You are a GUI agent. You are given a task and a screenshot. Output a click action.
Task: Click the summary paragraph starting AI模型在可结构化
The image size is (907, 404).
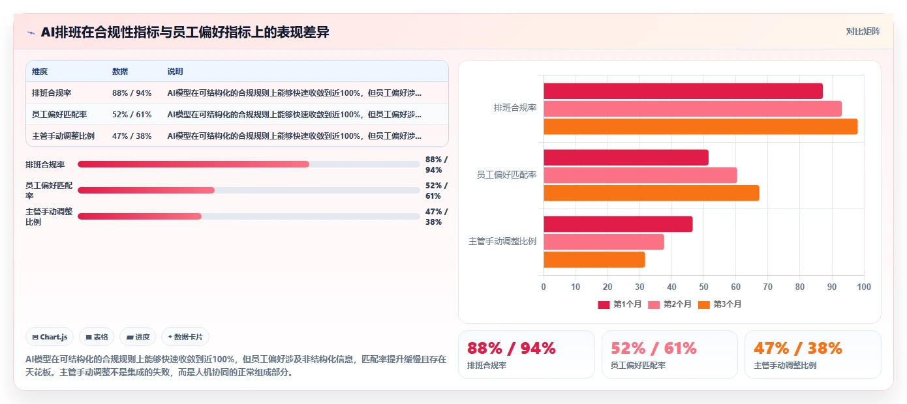click(x=236, y=366)
